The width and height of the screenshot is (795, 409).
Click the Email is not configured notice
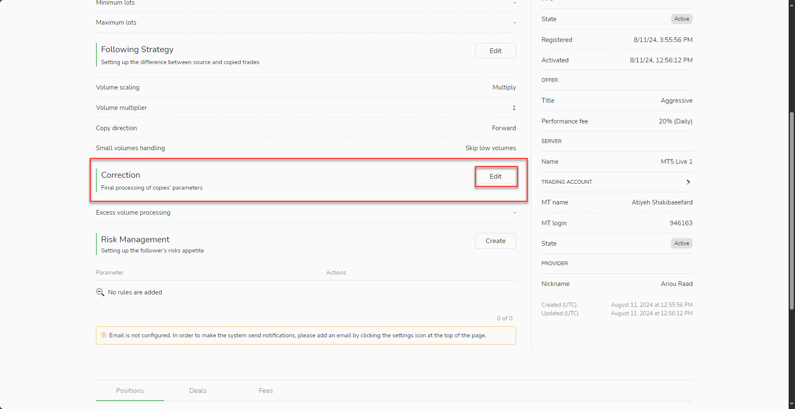point(306,335)
